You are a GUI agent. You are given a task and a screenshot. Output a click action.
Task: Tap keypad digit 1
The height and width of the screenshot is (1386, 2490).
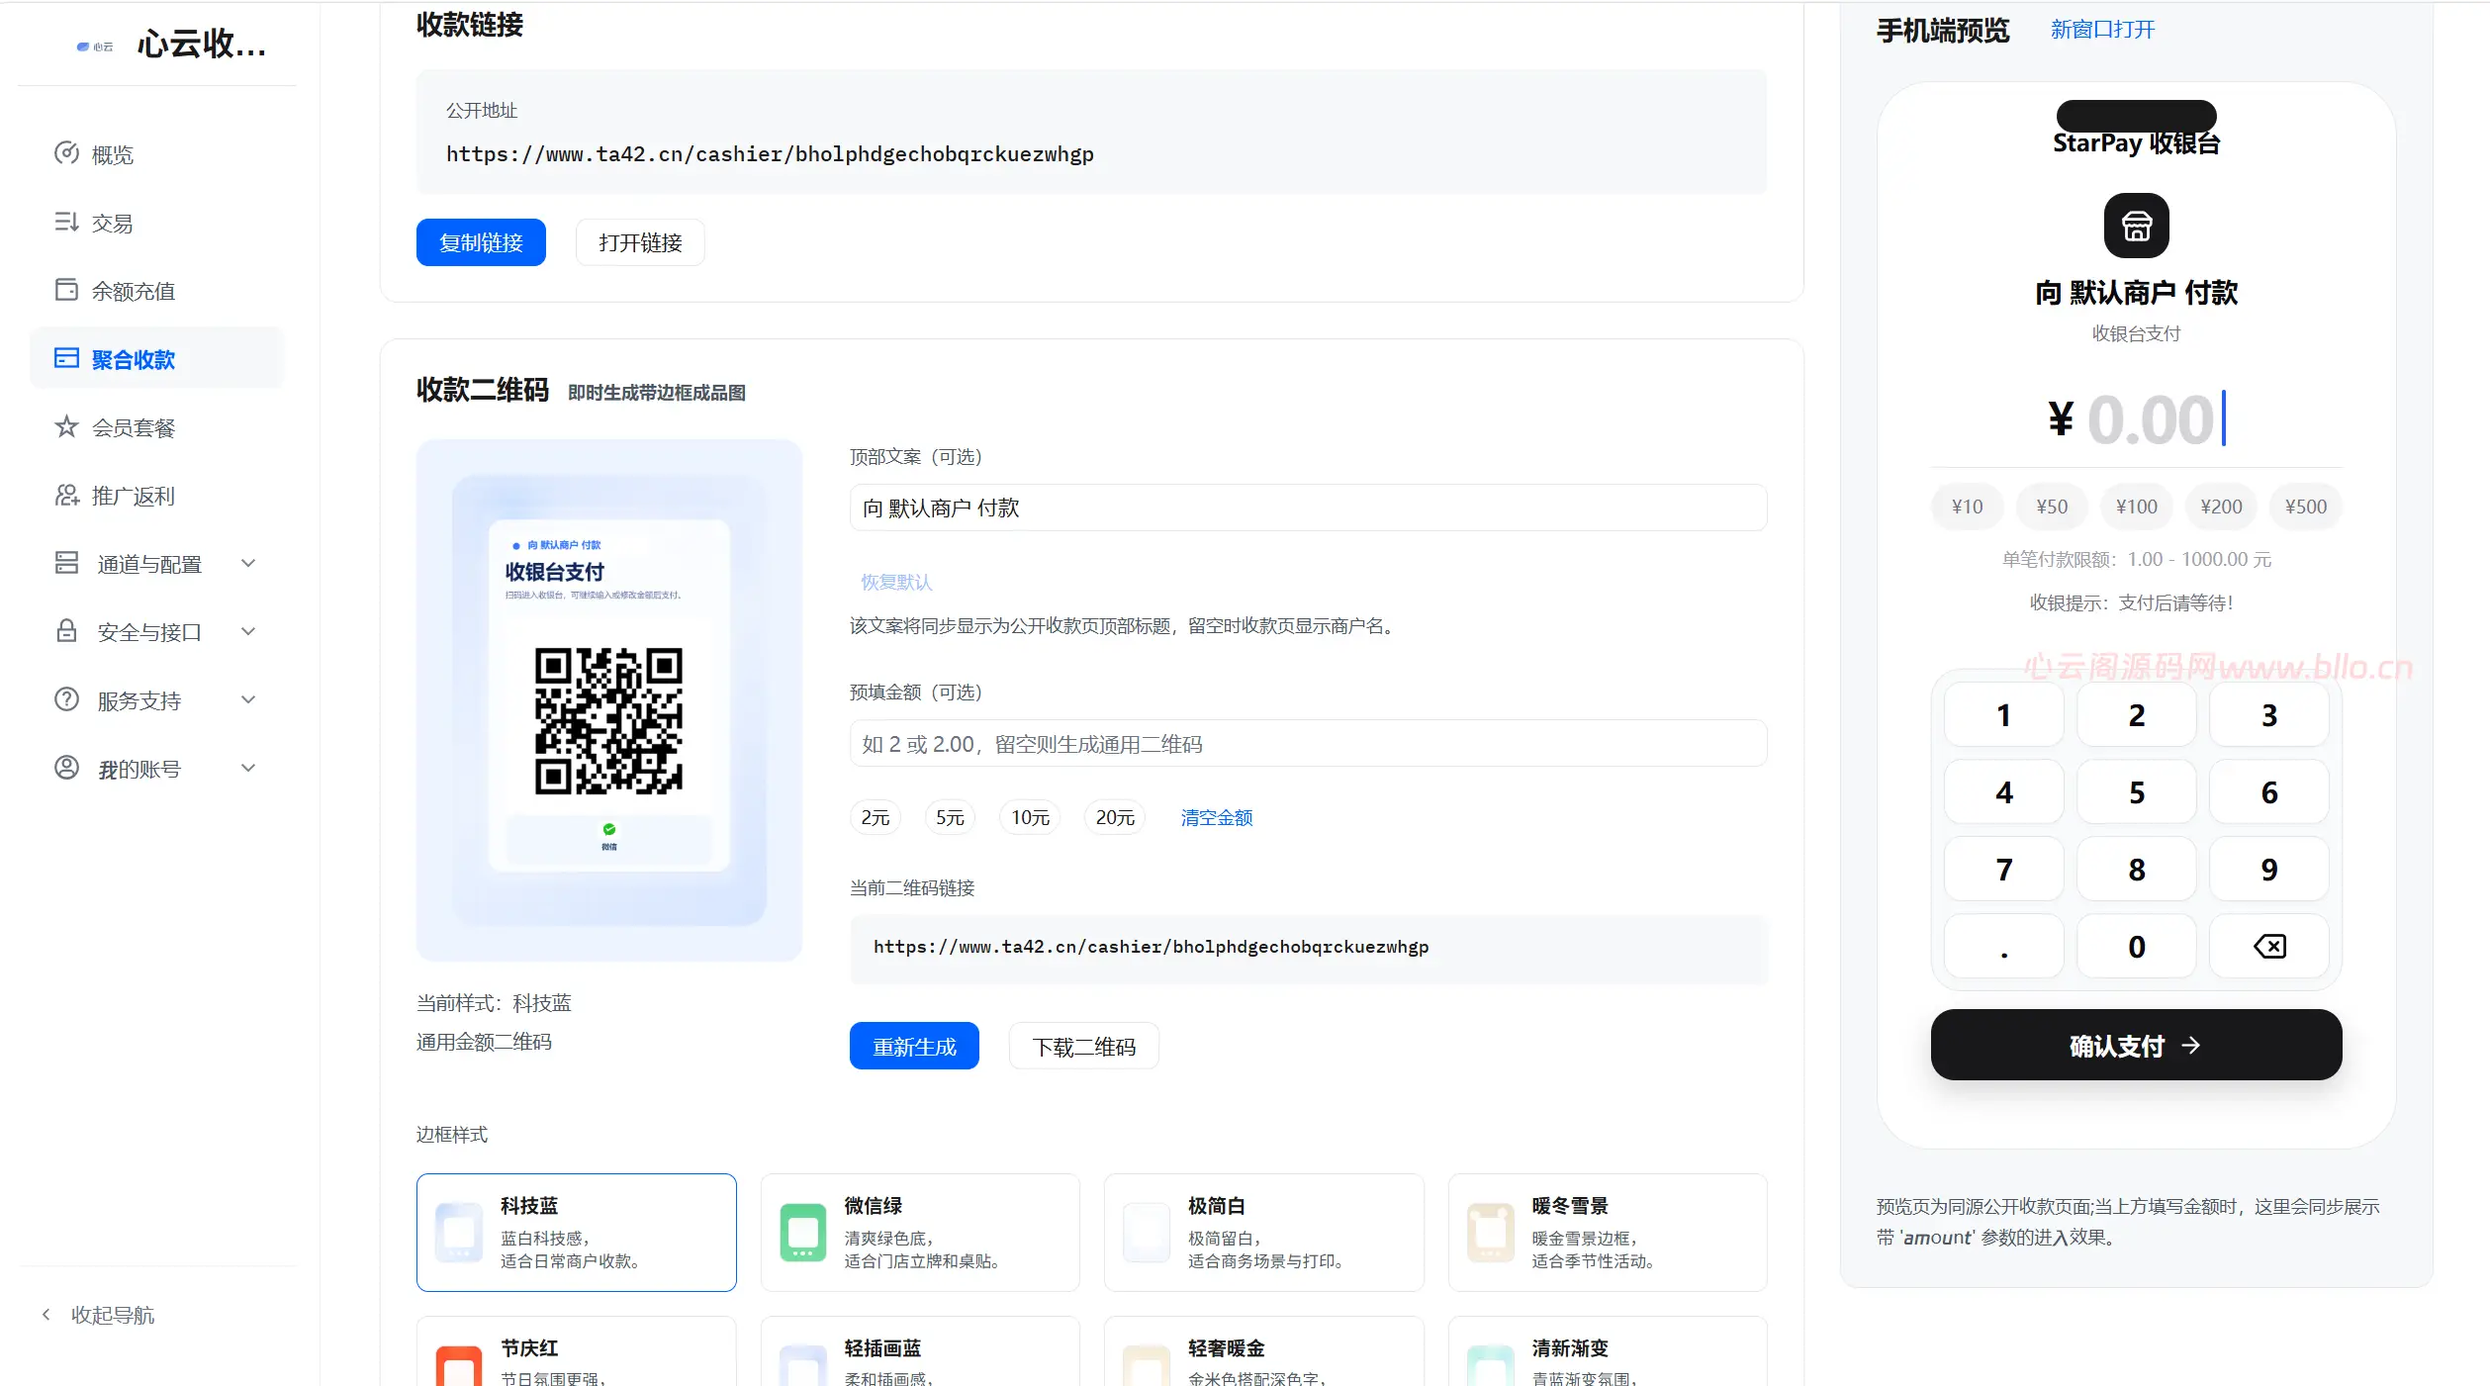(x=2003, y=714)
